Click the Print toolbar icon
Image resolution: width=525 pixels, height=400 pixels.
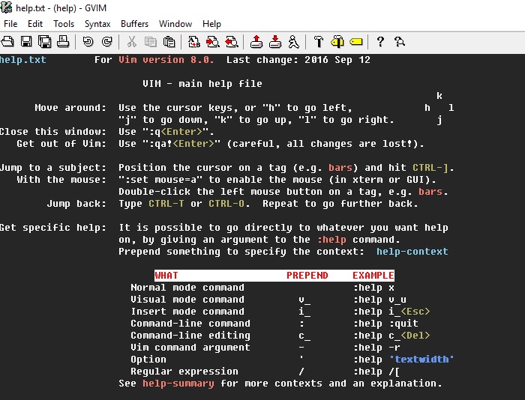click(x=63, y=42)
